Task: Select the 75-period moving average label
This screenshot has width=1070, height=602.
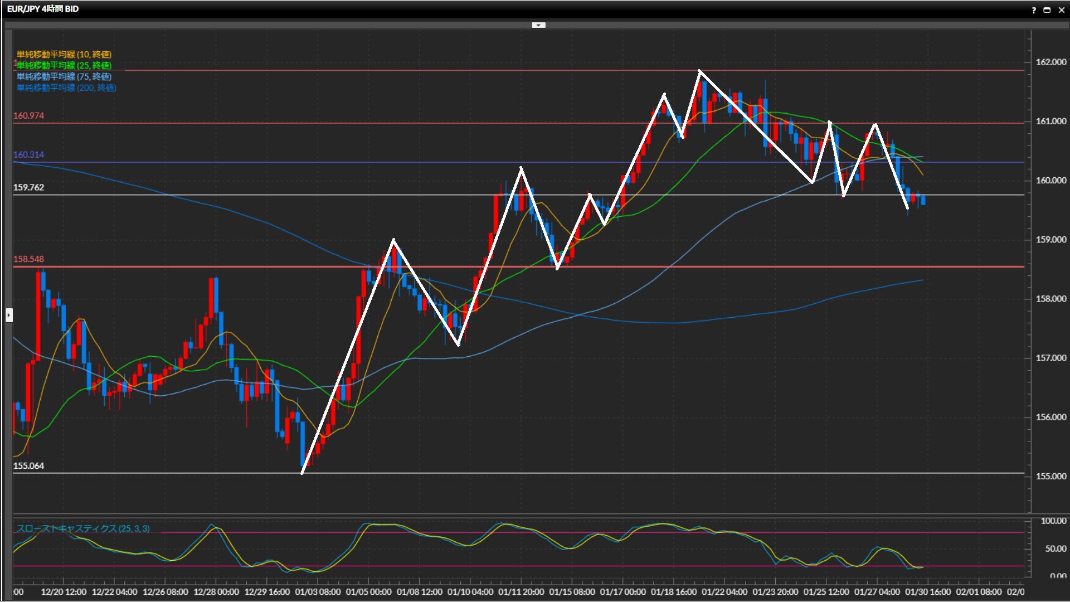Action: (x=64, y=76)
